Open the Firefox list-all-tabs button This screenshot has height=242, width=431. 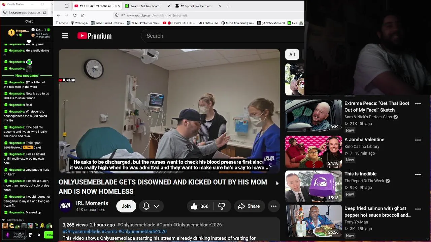[x=67, y=6]
